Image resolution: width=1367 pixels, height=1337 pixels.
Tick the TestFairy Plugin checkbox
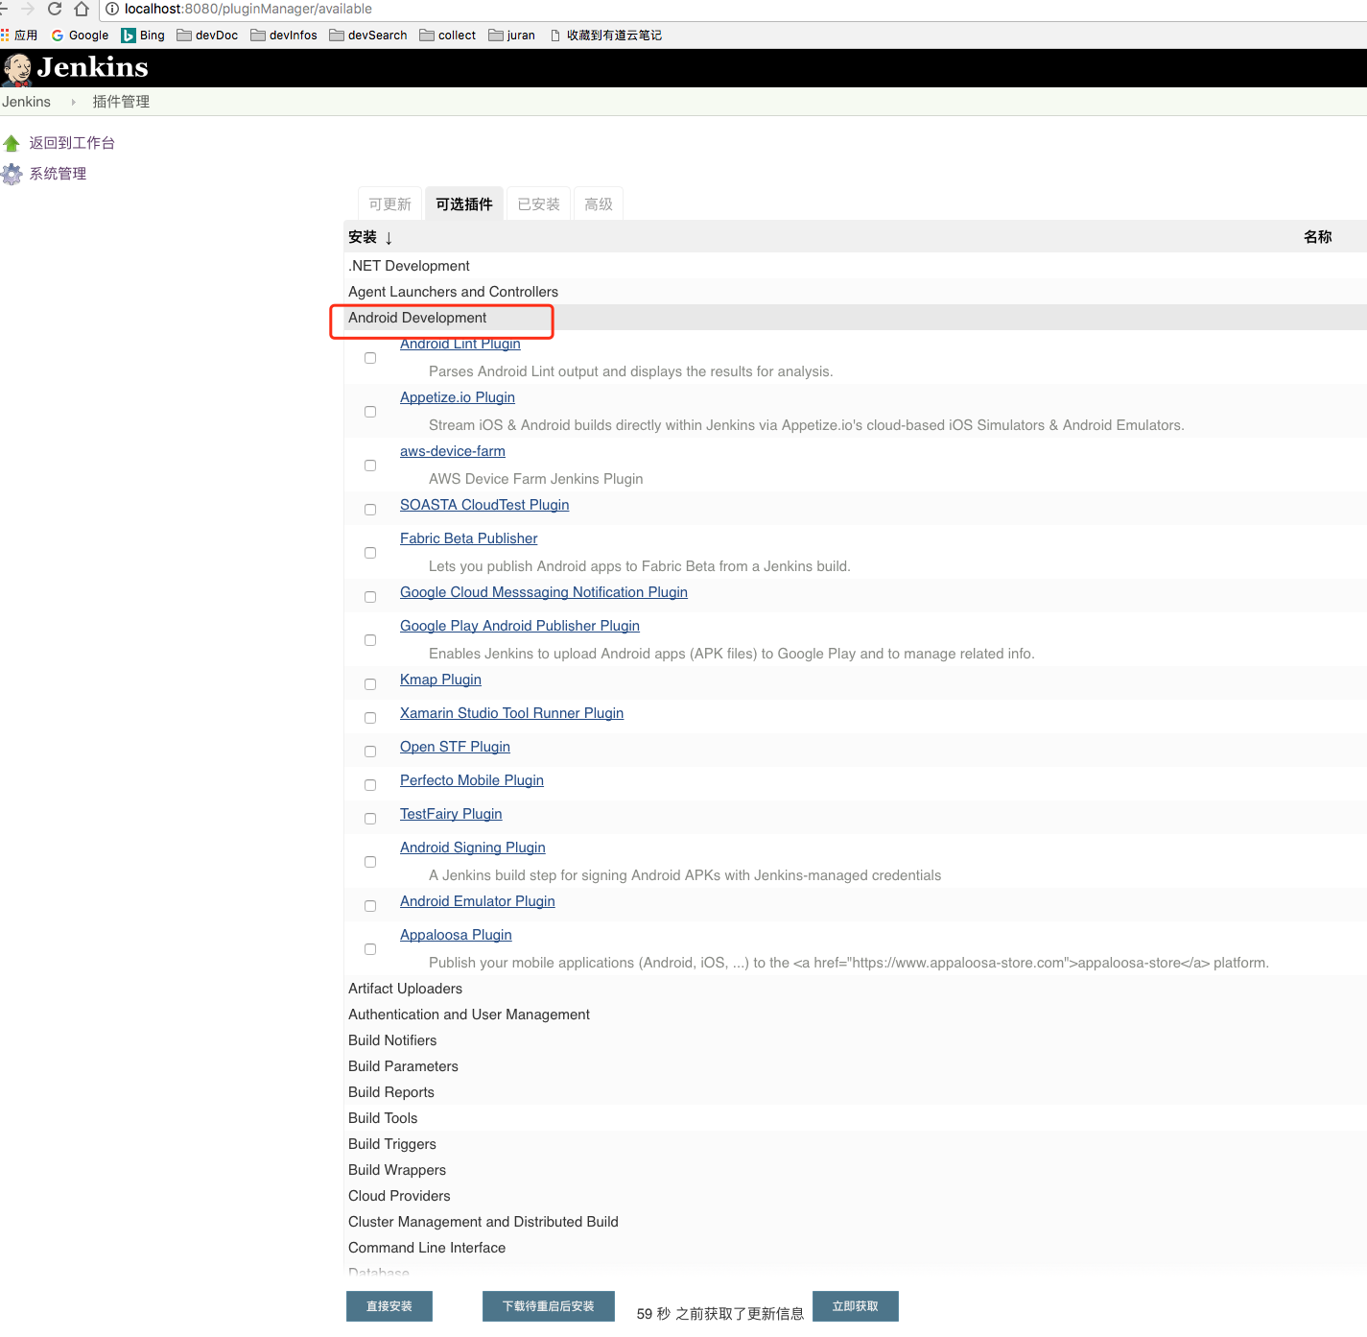pyautogui.click(x=370, y=819)
